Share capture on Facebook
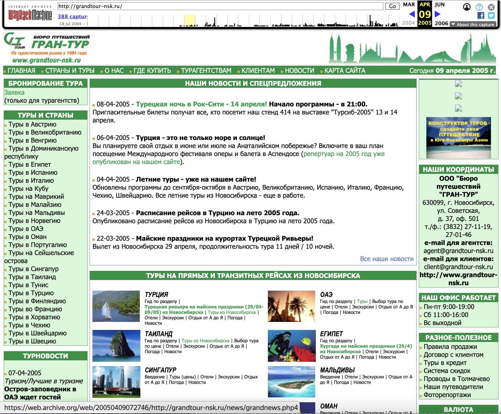The width and height of the screenshot is (501, 414). (481, 15)
